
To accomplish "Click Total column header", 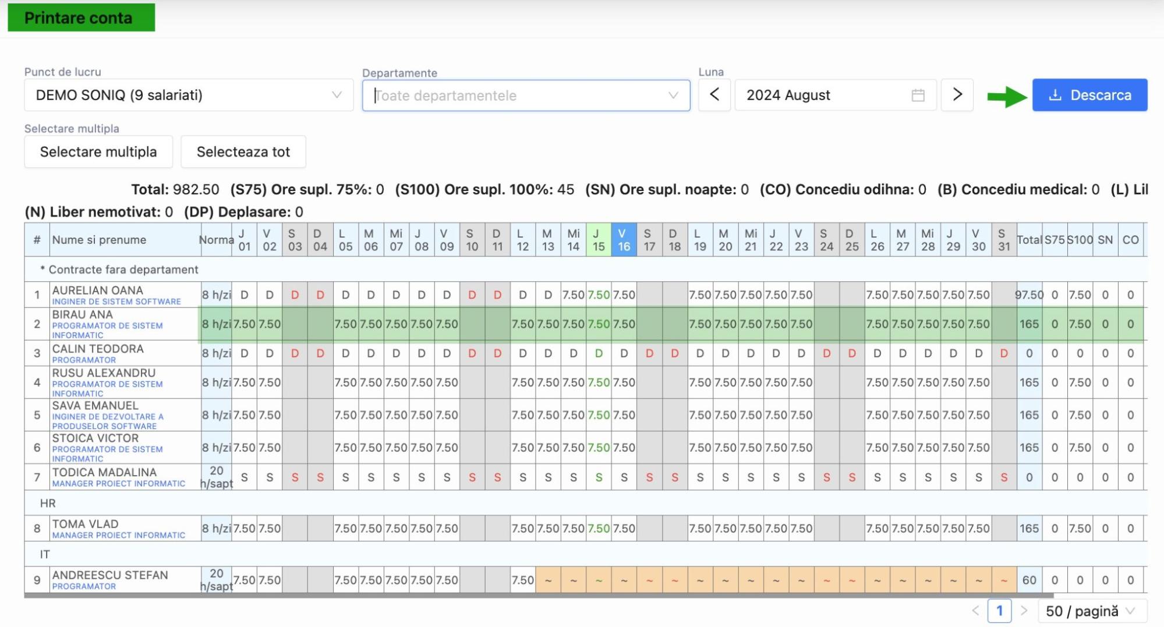I will tap(1029, 239).
